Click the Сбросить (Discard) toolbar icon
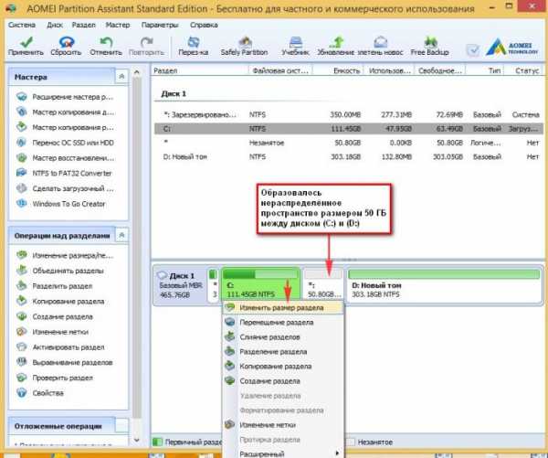The width and height of the screenshot is (548, 458). coord(66,47)
